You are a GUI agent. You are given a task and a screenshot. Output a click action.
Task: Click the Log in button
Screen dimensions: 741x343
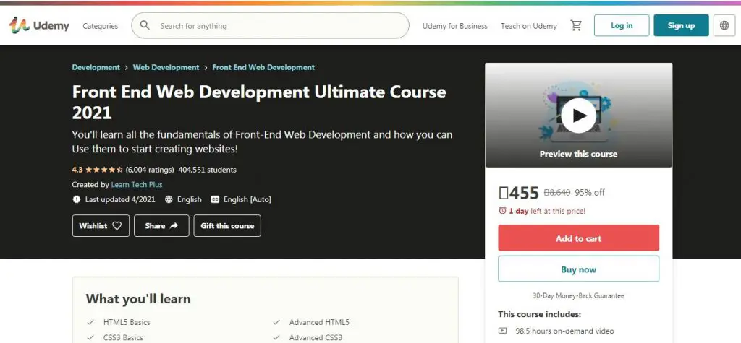[621, 25]
